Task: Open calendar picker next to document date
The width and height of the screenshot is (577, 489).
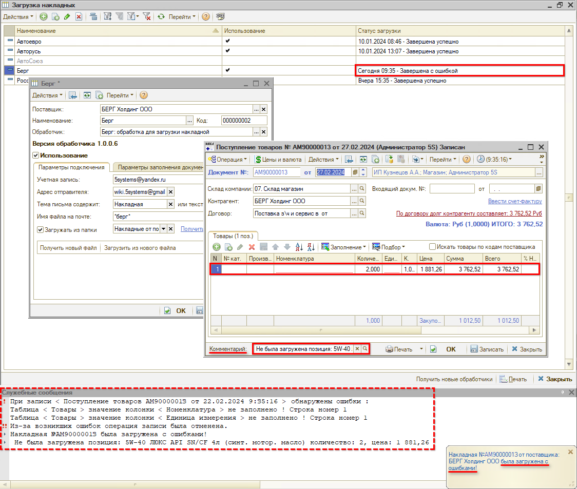Action: [x=355, y=172]
